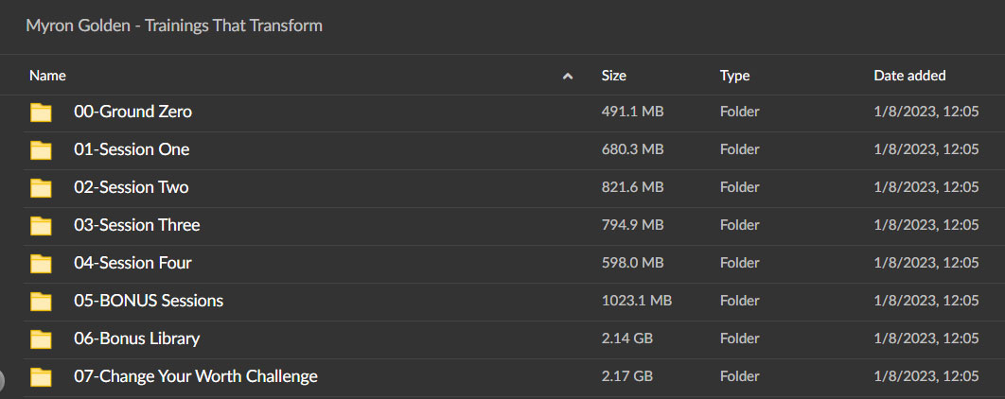Select the 02-Session Two folder icon

(x=41, y=187)
